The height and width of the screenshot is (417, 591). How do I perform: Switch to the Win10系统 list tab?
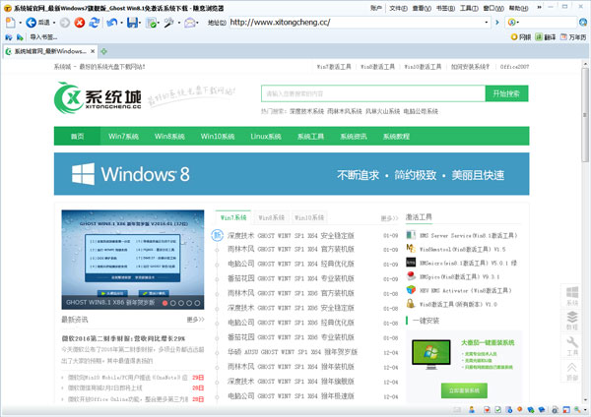[309, 217]
